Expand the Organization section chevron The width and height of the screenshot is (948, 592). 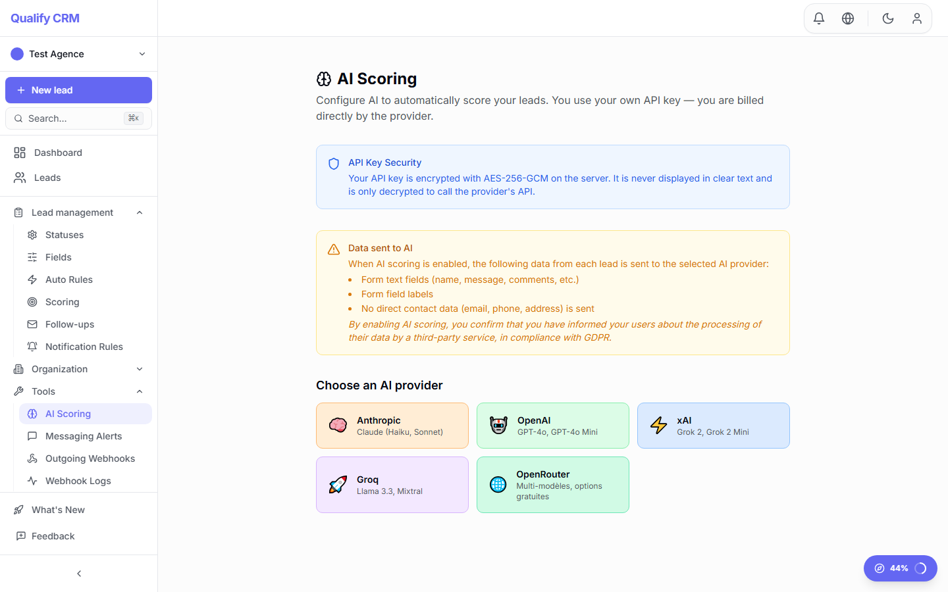(140, 369)
